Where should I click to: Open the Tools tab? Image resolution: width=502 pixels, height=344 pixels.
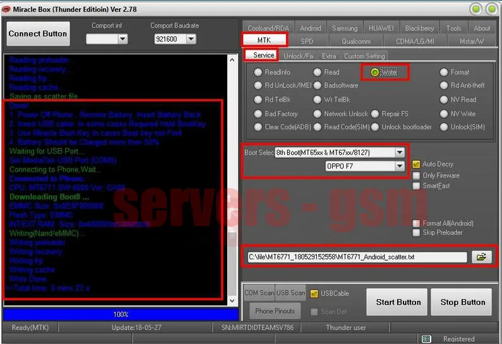[454, 28]
